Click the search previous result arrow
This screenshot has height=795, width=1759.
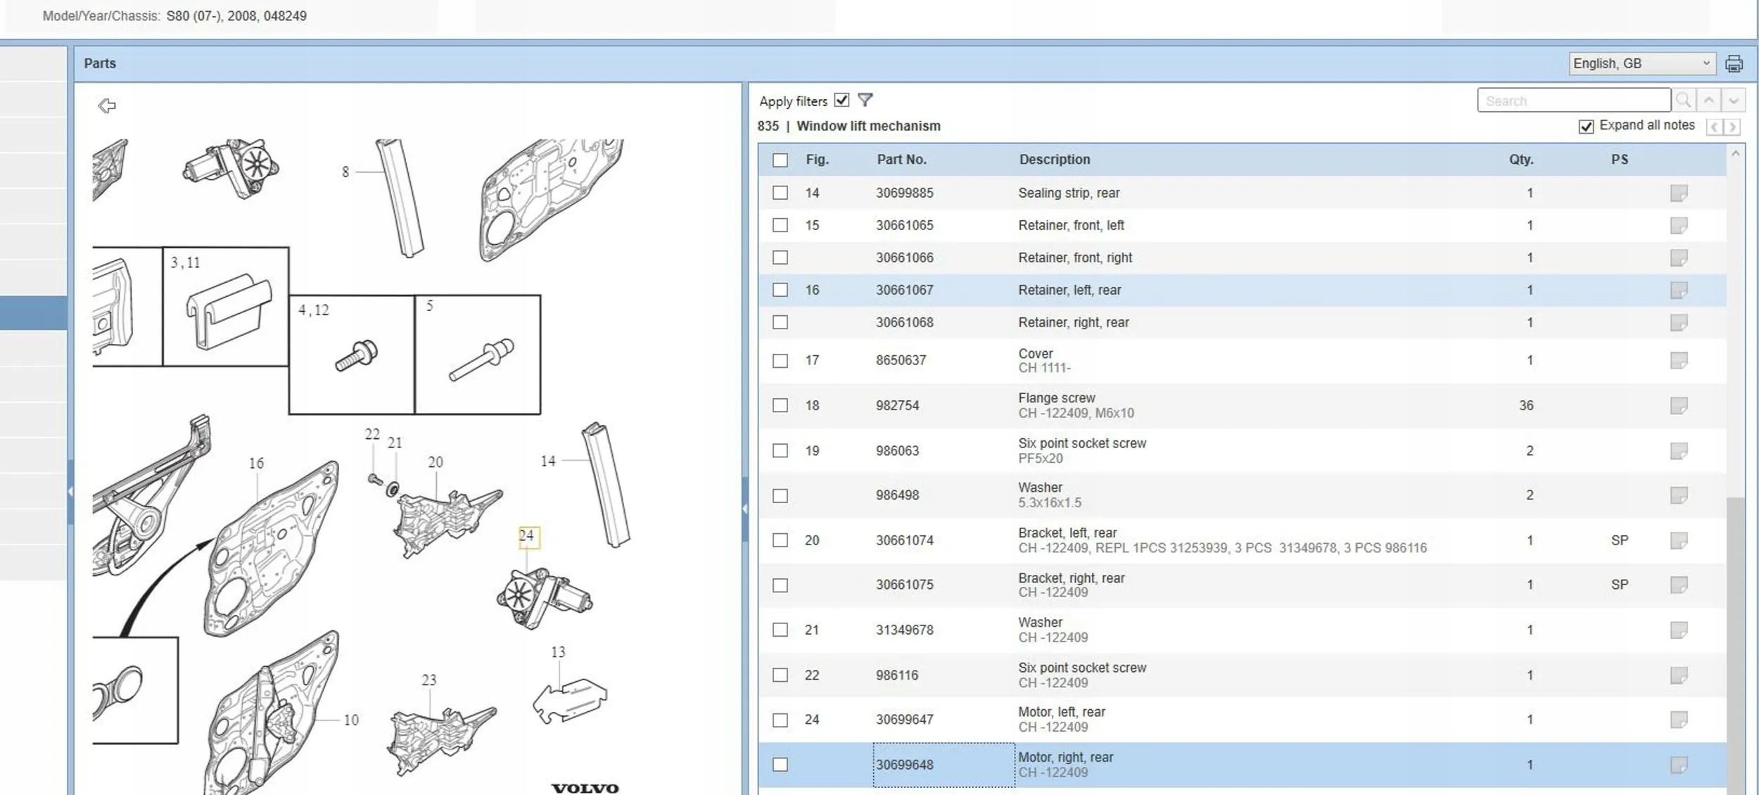tap(1709, 101)
